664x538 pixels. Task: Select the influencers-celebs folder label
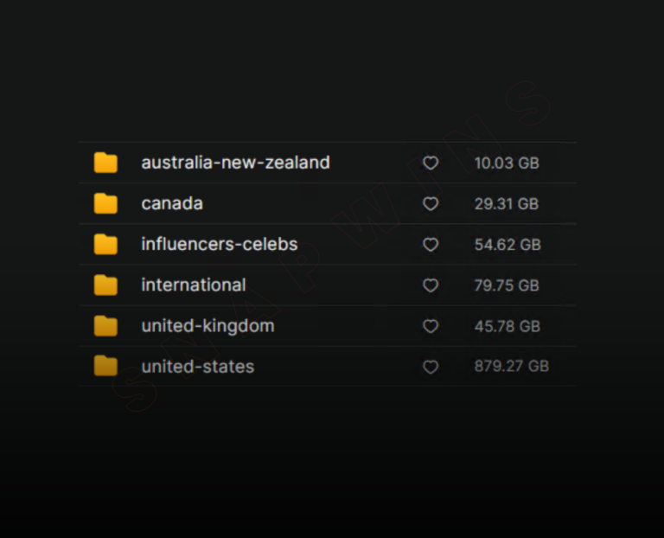click(x=219, y=244)
